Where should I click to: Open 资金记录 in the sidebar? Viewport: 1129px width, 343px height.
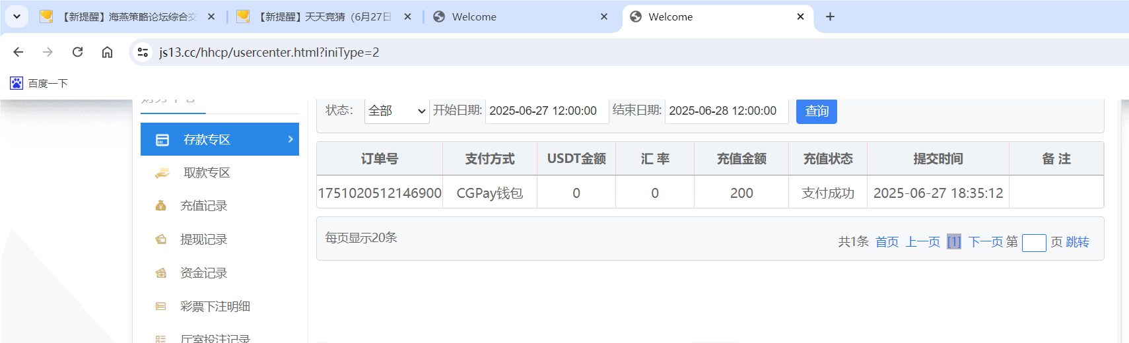pos(203,273)
